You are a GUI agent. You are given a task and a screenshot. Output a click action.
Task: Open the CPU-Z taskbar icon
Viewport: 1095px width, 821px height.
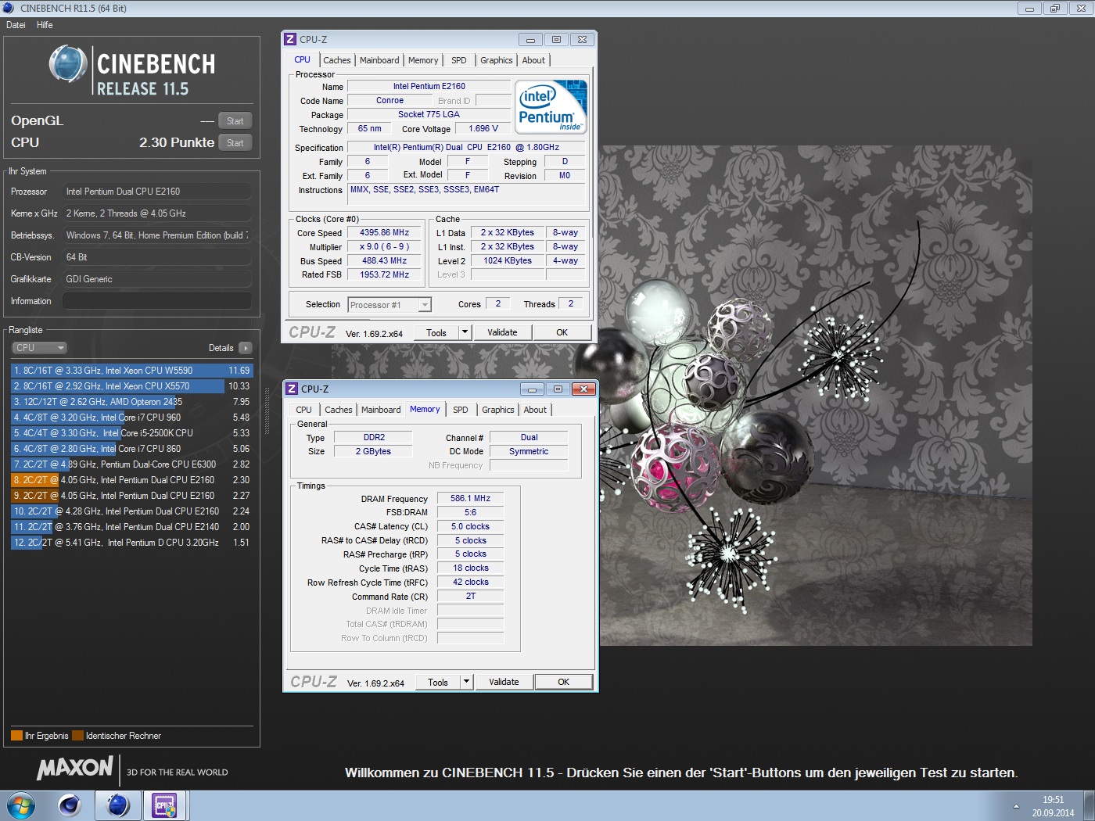click(x=165, y=805)
